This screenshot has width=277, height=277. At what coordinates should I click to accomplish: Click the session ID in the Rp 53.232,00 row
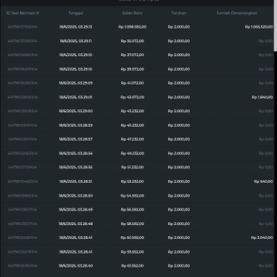(23, 181)
